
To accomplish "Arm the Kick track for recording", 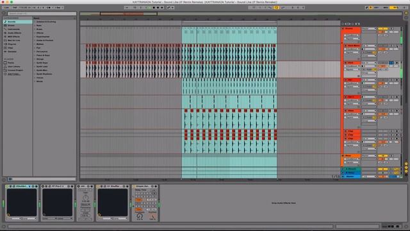I will point(397,63).
